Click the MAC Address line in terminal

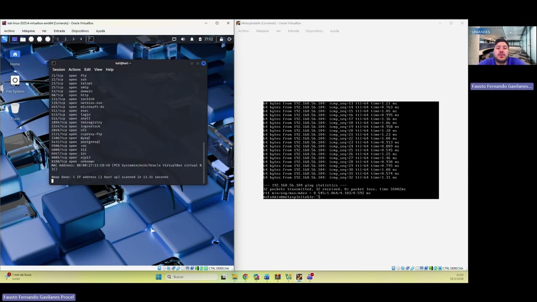point(126,167)
